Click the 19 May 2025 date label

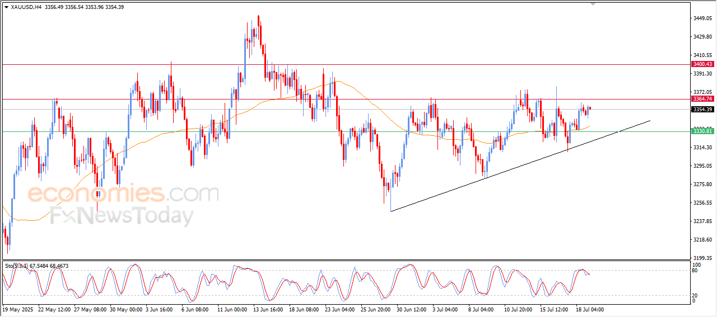point(18,309)
